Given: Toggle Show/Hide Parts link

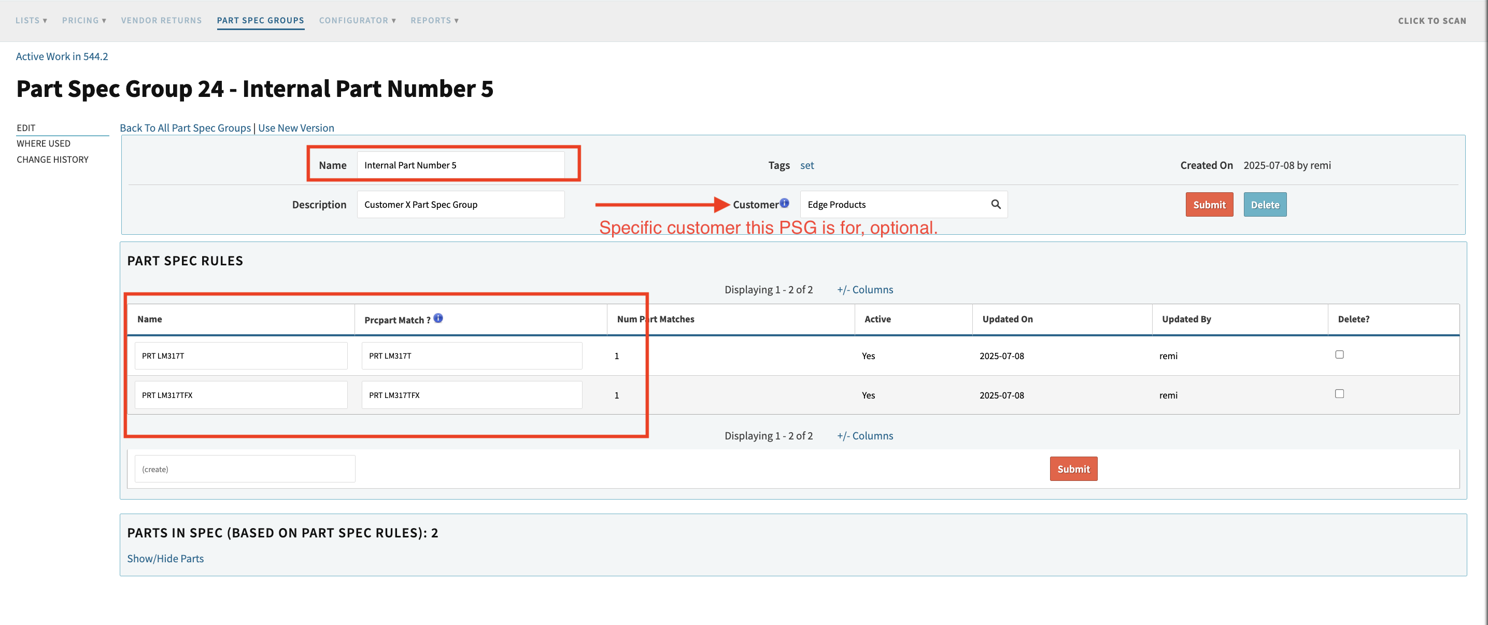Looking at the screenshot, I should pos(165,558).
